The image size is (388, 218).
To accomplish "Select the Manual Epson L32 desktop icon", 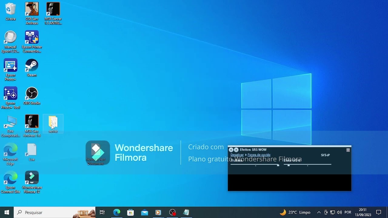I will pyautogui.click(x=10, y=42).
